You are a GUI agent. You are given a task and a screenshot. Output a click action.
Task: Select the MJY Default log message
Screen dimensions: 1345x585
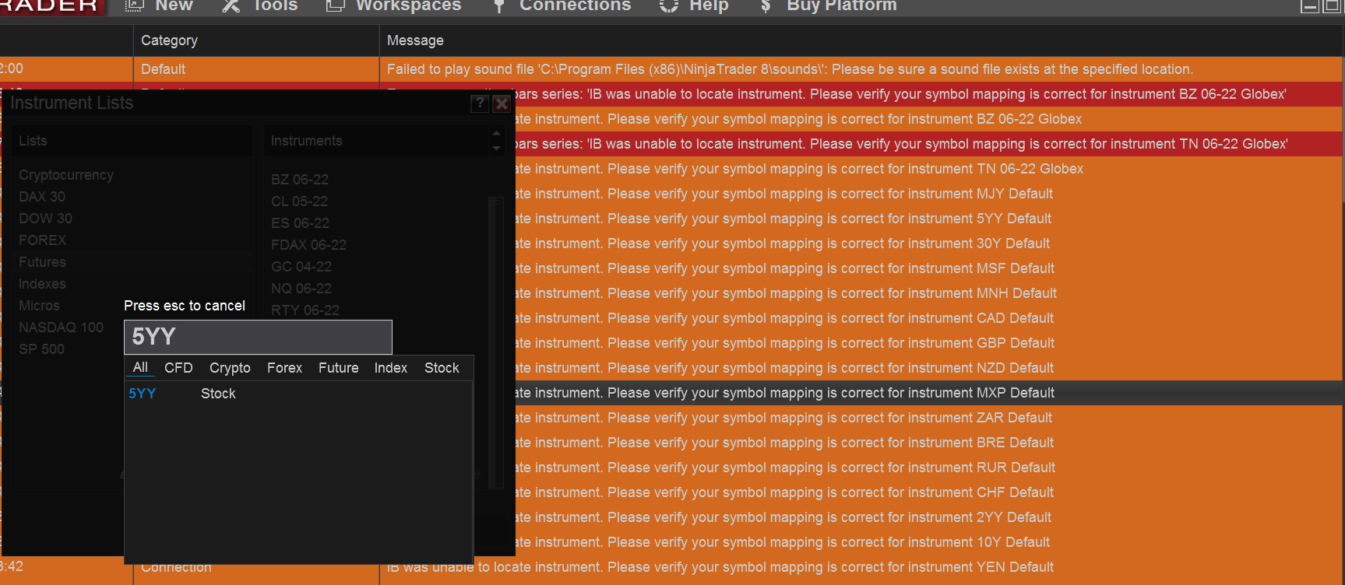pos(928,194)
